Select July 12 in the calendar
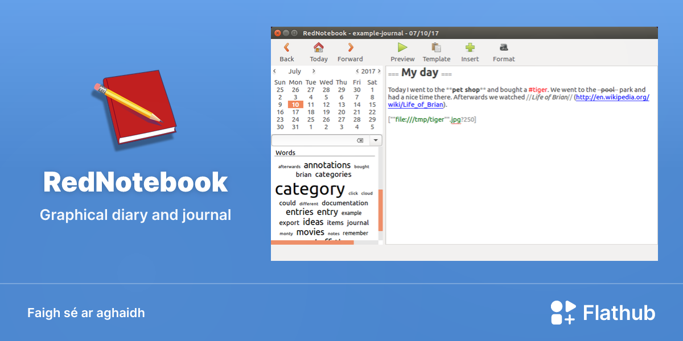683x341 pixels. [326, 105]
